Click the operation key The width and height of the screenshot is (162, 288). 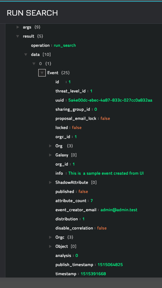click(x=40, y=45)
